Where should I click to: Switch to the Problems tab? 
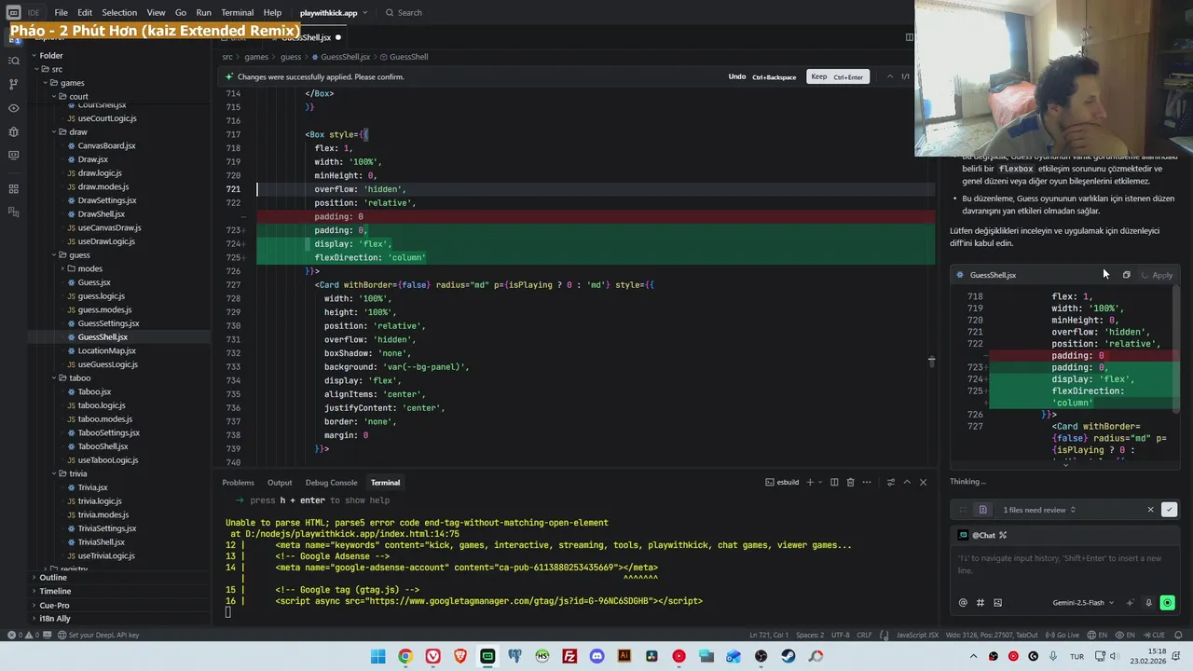(x=238, y=483)
